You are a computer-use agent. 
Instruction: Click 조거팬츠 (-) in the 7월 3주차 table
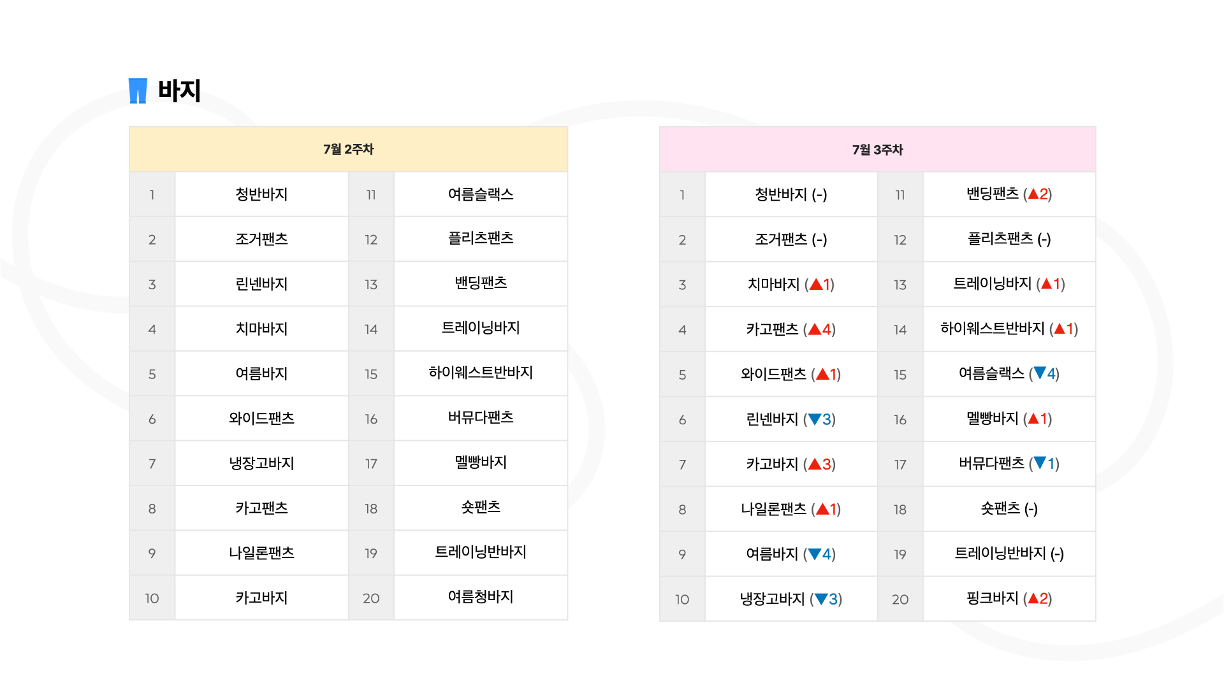790,240
